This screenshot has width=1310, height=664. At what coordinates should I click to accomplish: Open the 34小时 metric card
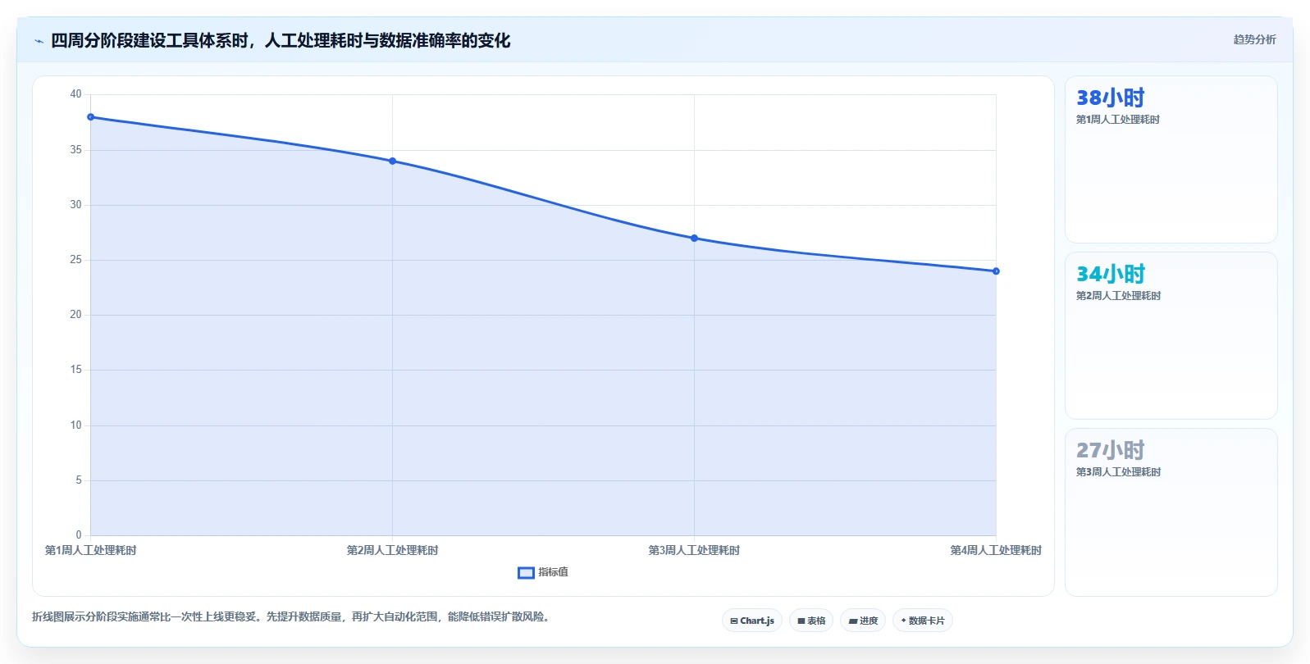coord(1171,335)
